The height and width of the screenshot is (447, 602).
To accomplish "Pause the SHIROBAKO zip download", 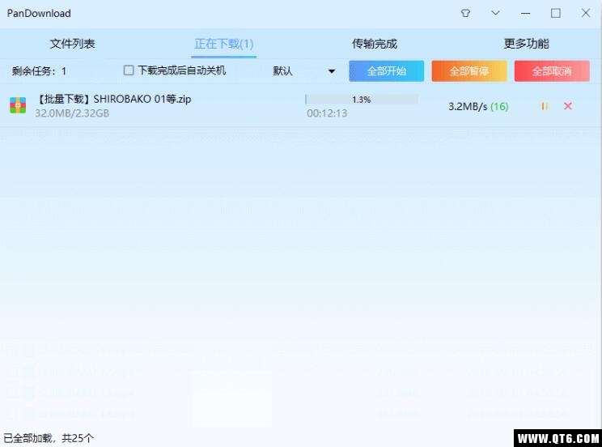I will pos(545,106).
